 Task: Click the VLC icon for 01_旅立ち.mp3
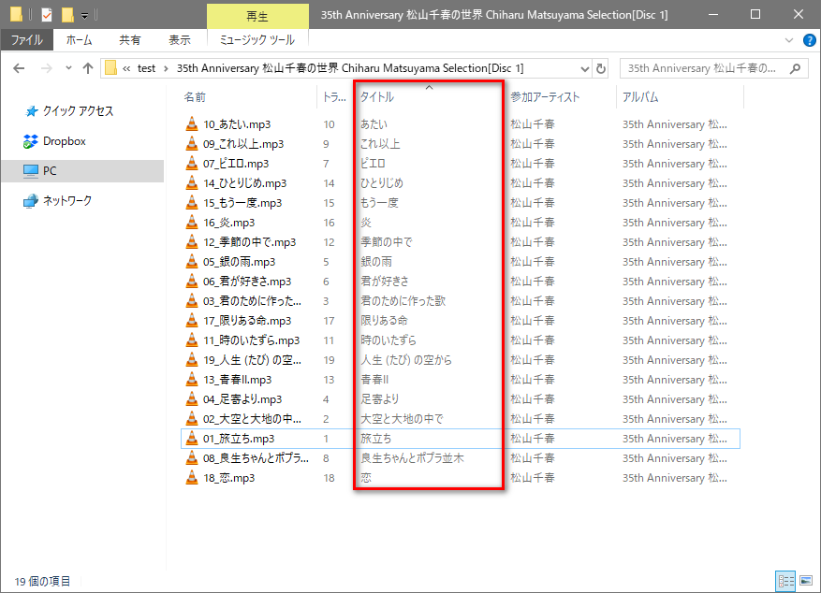coord(192,438)
